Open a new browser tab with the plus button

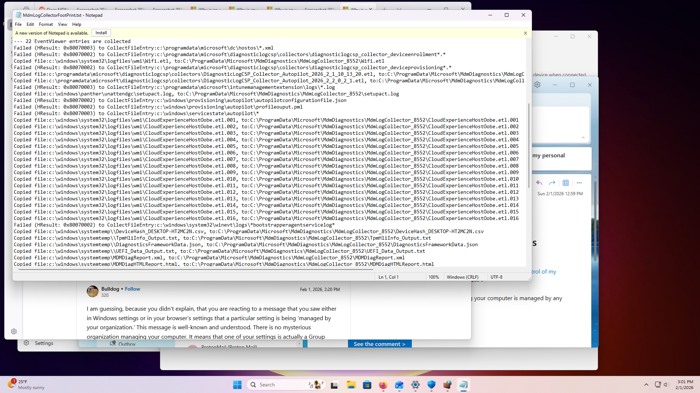click(384, 9)
